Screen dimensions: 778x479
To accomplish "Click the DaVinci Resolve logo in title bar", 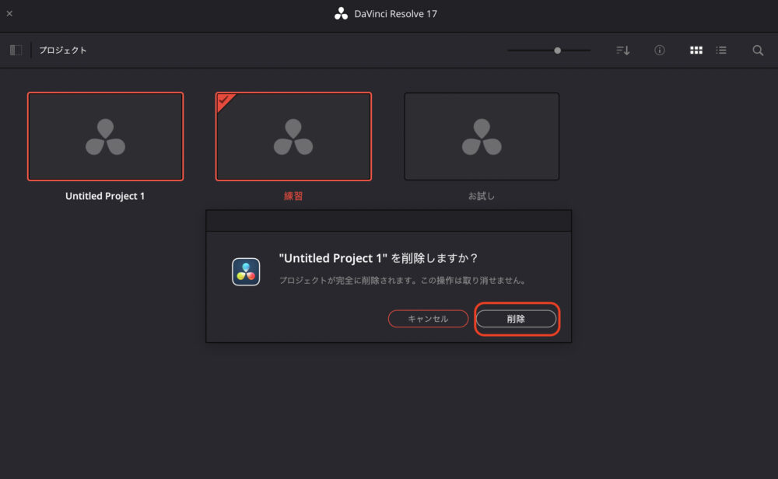I will click(x=341, y=14).
